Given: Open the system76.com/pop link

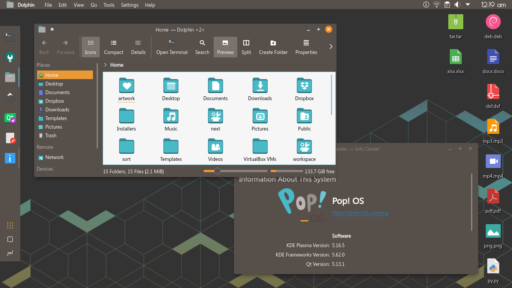Looking at the screenshot, I should point(360,213).
